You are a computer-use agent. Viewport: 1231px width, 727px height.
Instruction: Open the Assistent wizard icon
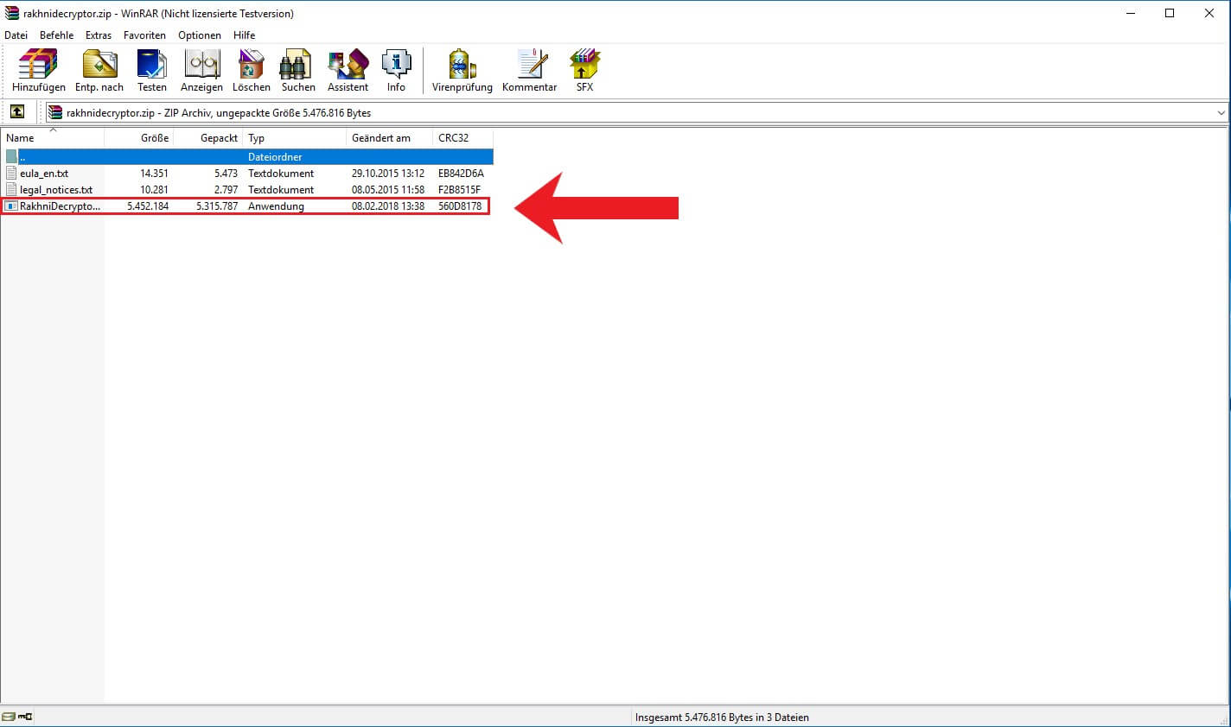(x=348, y=64)
